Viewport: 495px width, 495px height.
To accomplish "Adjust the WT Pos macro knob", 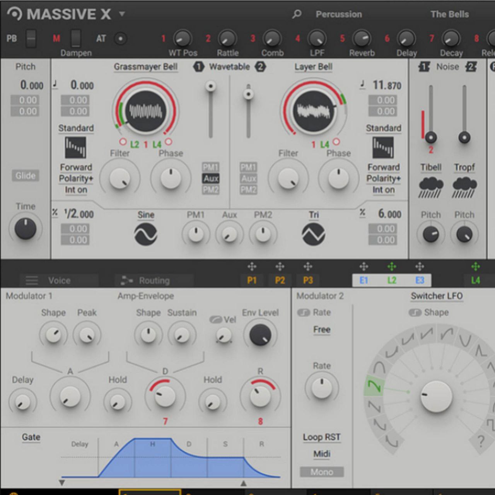I will click(x=183, y=39).
